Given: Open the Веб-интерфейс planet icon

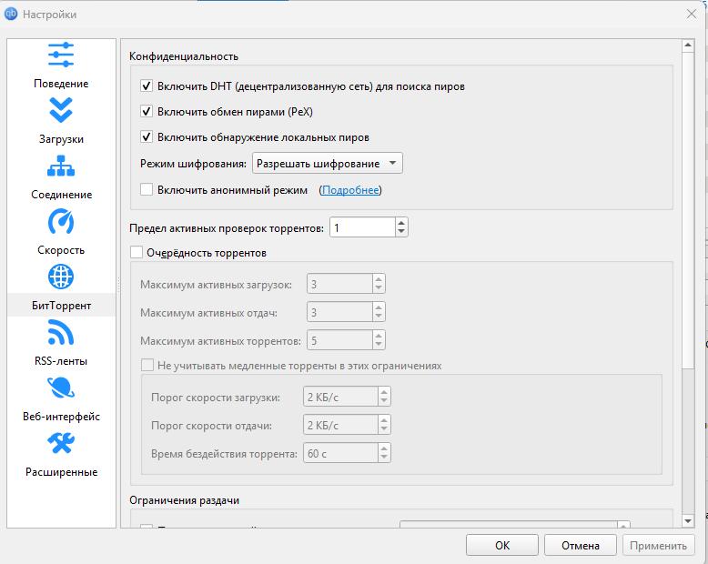Looking at the screenshot, I should coord(61,389).
